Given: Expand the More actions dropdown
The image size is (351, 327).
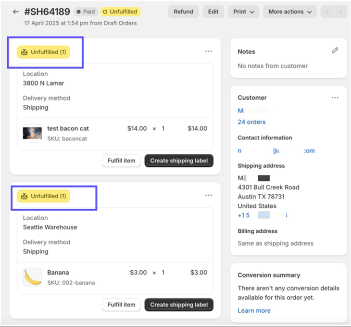Looking at the screenshot, I should [x=290, y=12].
